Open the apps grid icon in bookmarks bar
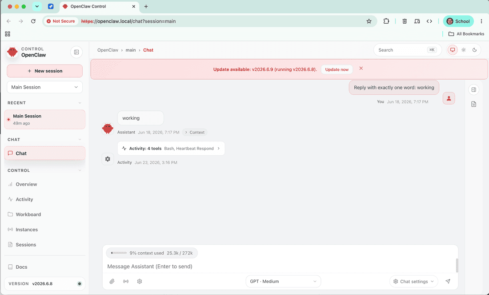Image resolution: width=489 pixels, height=295 pixels. [x=8, y=34]
